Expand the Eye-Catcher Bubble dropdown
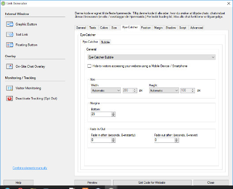Viewport: 233px width, 189px height. pos(151,57)
